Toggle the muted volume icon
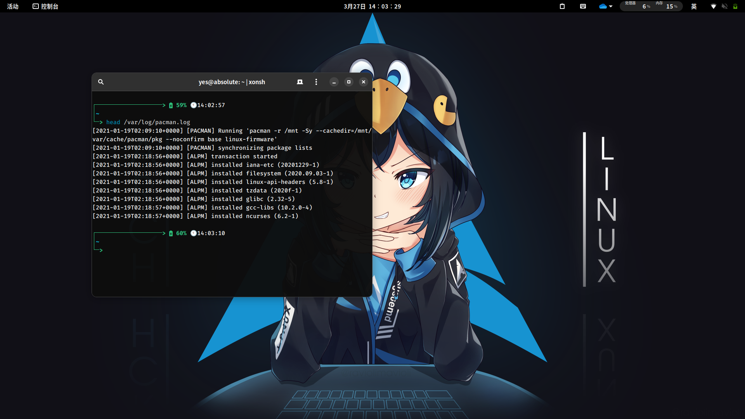The image size is (745, 419). coord(724,6)
